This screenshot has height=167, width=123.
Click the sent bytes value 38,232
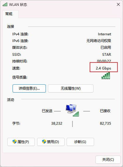[57, 123]
